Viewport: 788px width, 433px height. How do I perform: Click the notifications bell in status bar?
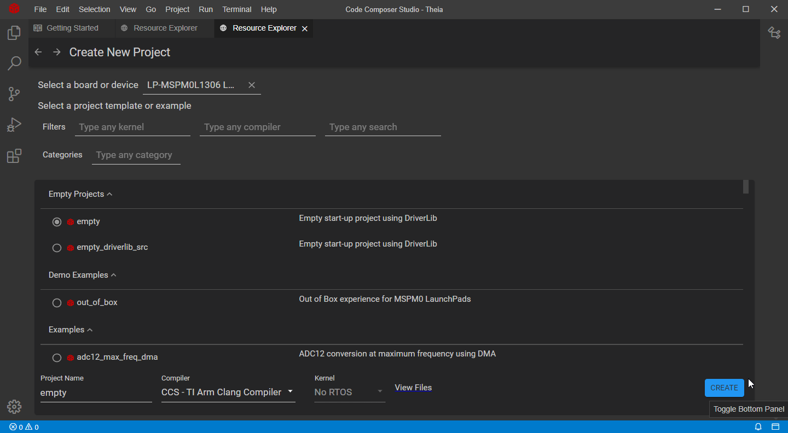(758, 427)
